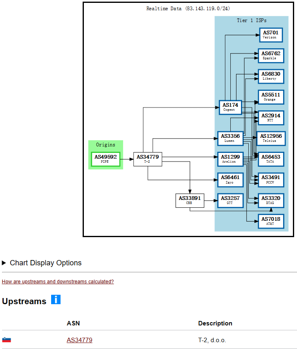
Task: Open the AS34779 link in the table
Action: tap(79, 340)
